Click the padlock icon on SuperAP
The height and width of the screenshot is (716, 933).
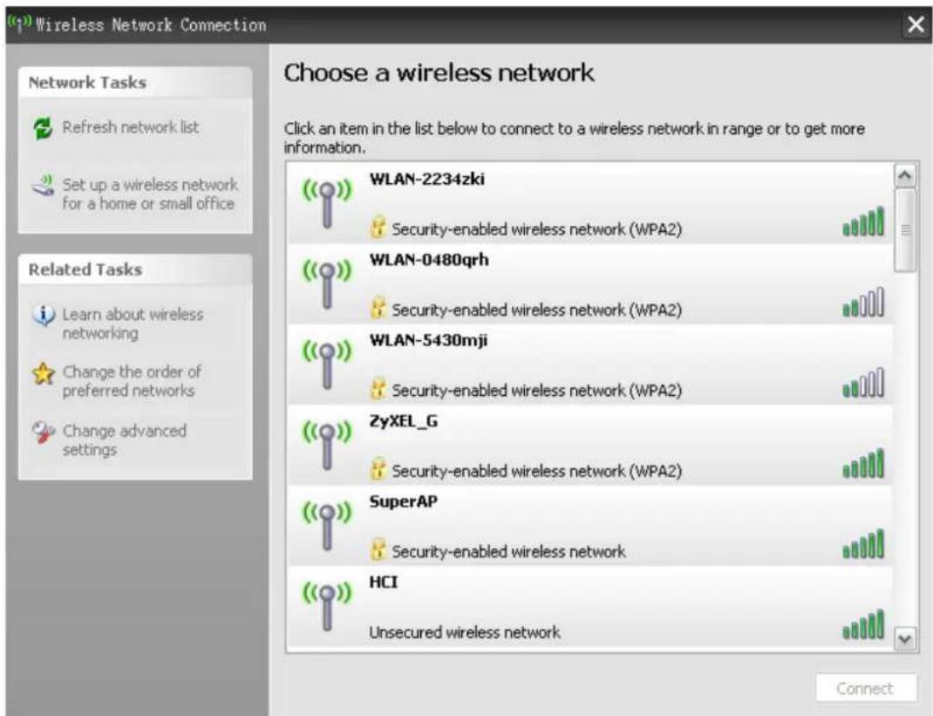click(378, 550)
